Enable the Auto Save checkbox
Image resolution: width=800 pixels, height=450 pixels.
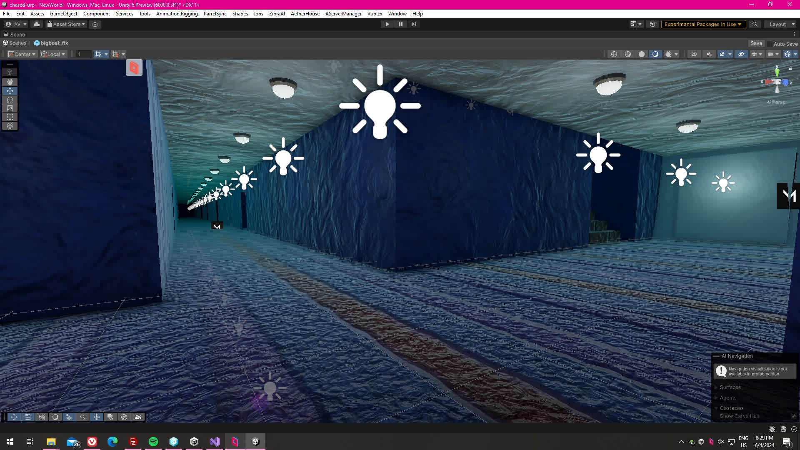[770, 44]
